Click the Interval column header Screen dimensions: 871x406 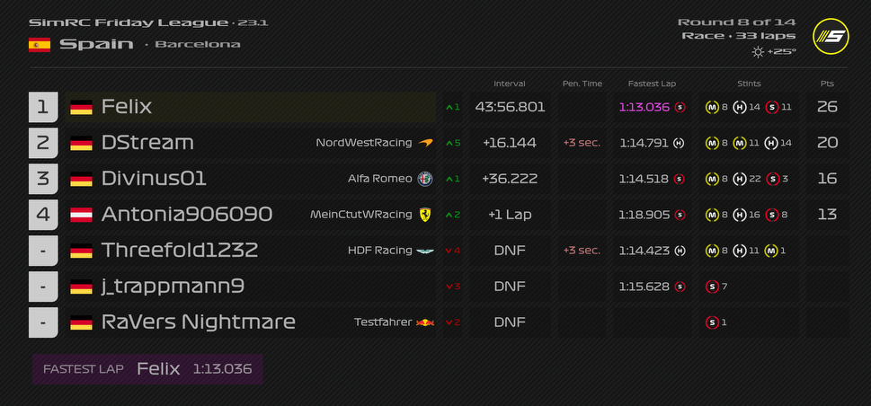[x=510, y=84]
